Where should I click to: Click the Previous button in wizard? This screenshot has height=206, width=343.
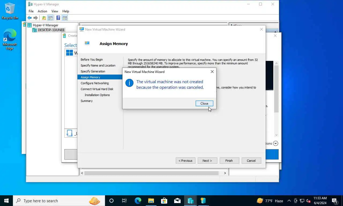185,161
